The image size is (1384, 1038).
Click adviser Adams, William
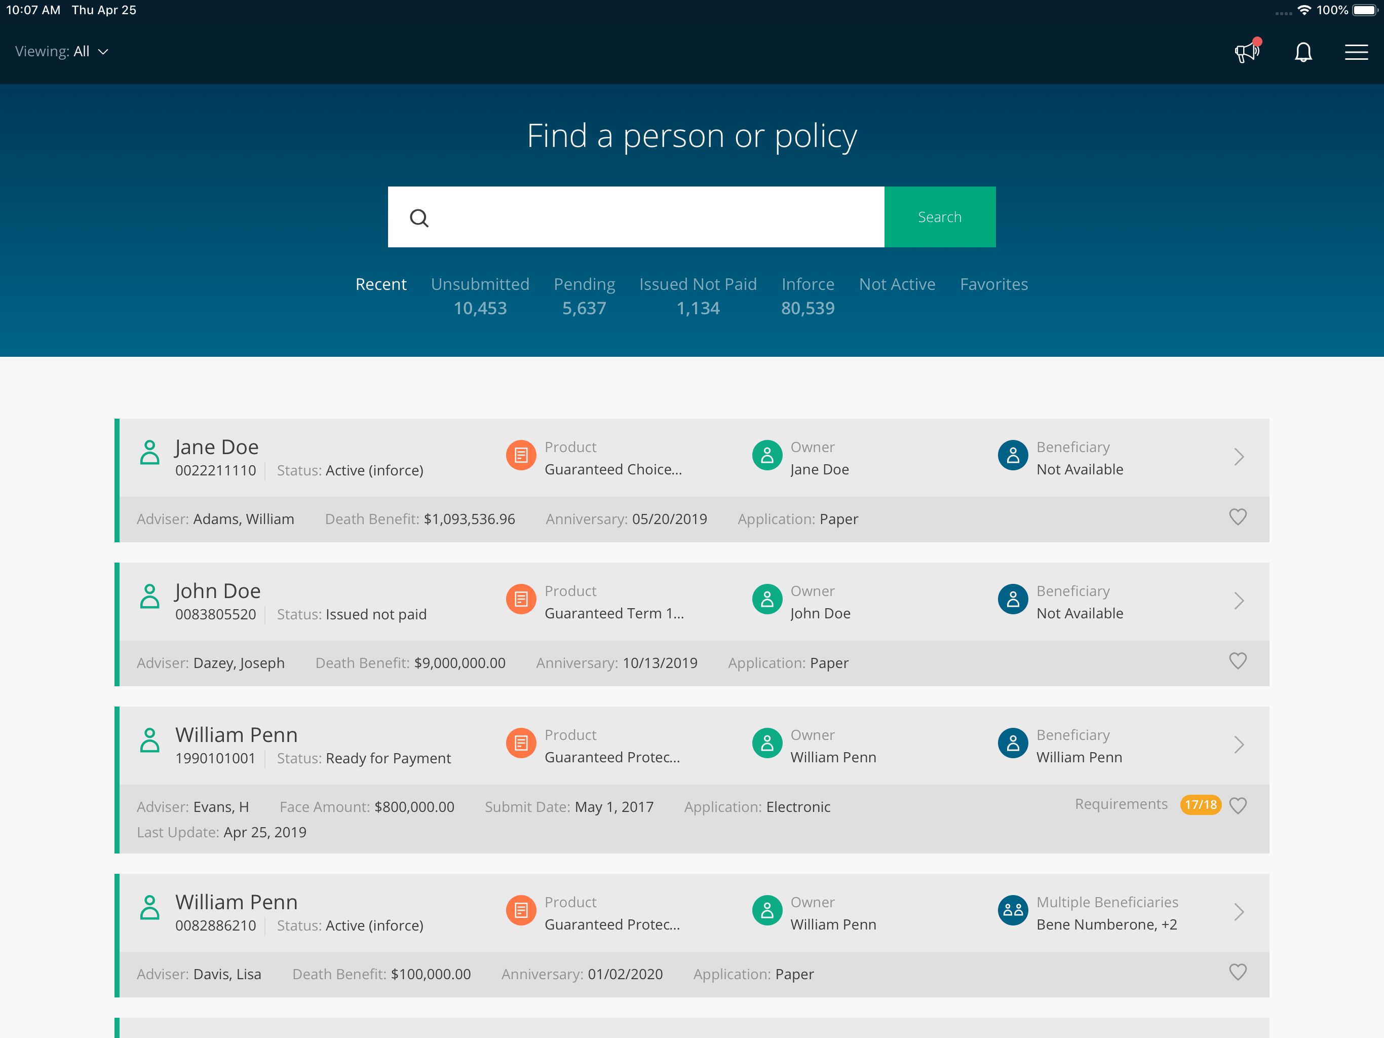click(244, 519)
